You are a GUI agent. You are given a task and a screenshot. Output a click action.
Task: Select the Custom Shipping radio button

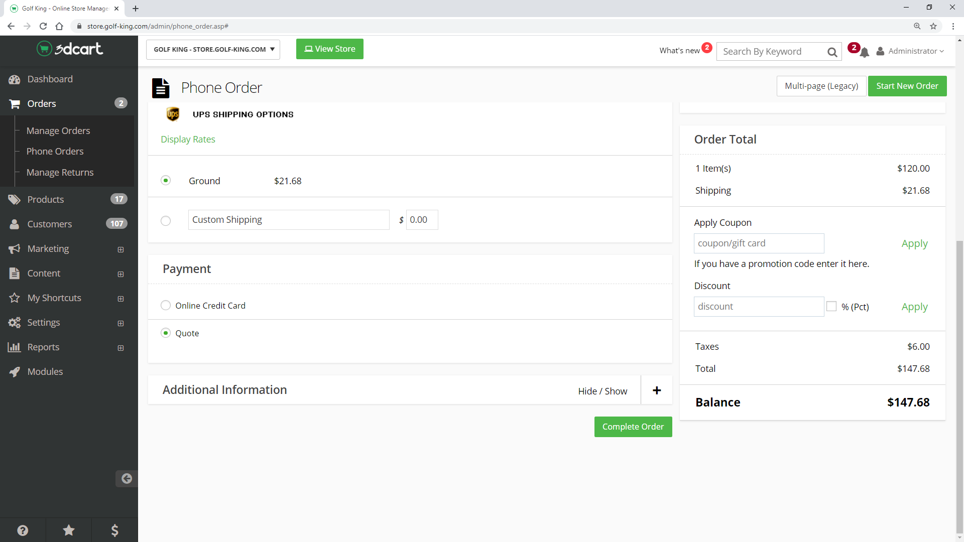[x=166, y=221]
